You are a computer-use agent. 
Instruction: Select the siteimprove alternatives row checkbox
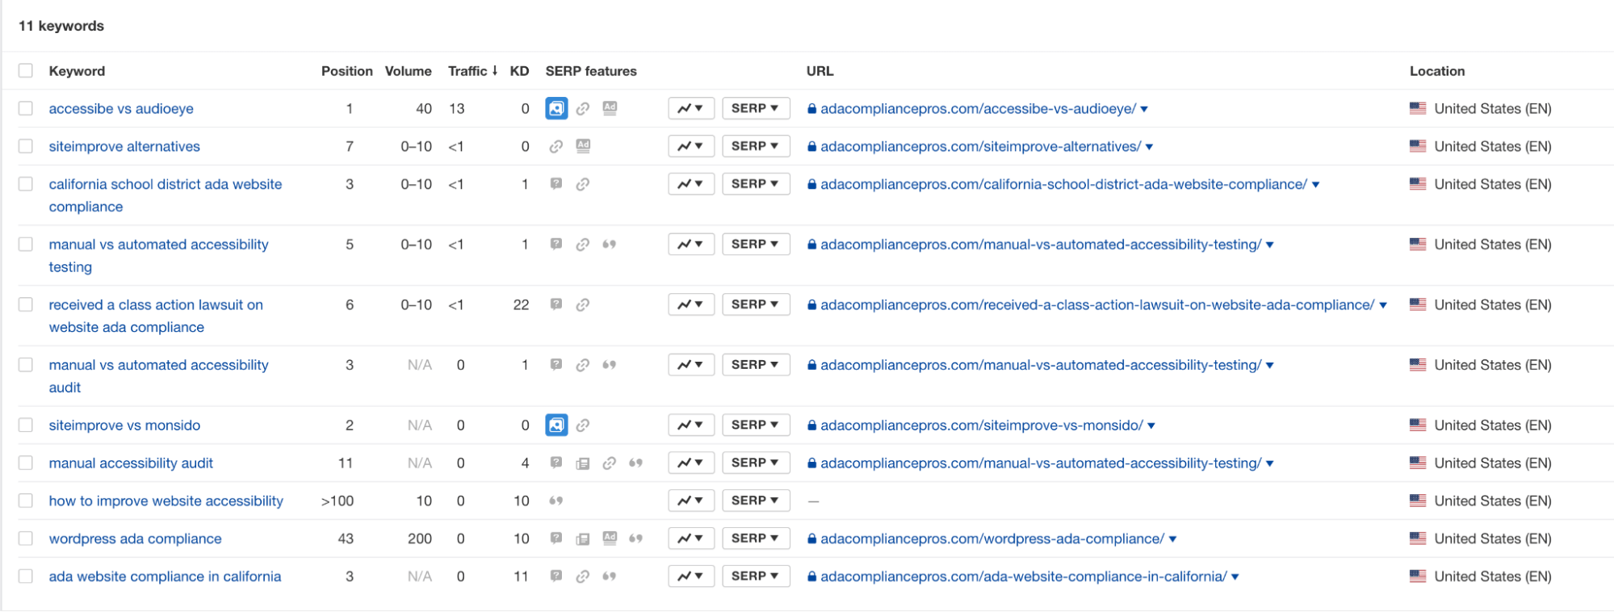26,146
